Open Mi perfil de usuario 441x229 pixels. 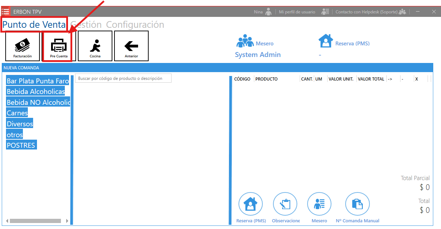(297, 12)
